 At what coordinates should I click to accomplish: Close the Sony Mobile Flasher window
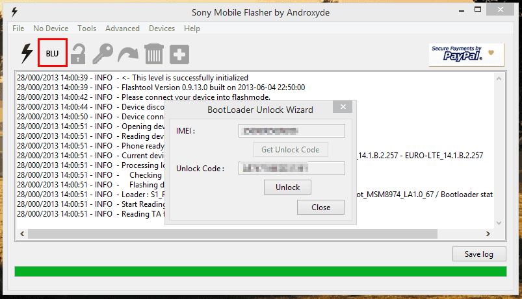(501, 10)
